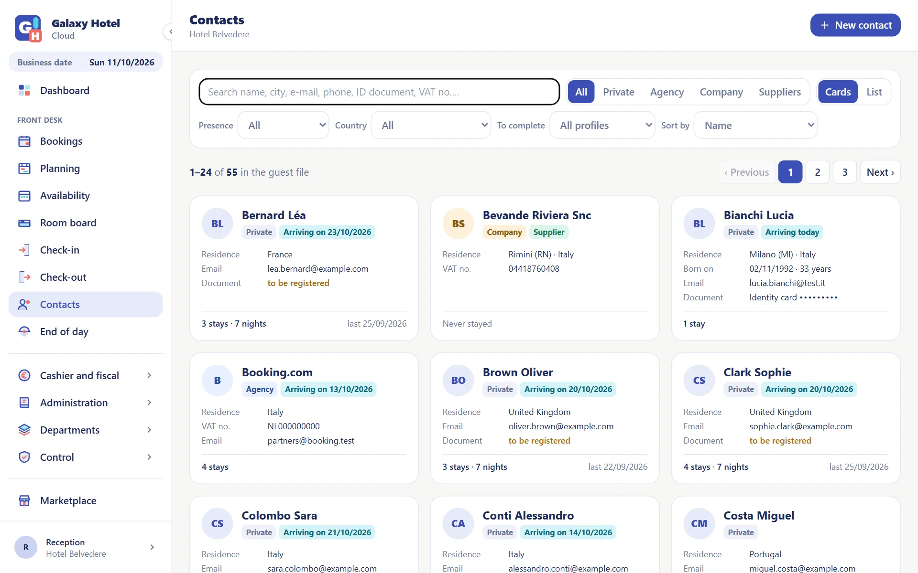The width and height of the screenshot is (918, 573).
Task: Click the Check-in arrow icon
Action: [x=24, y=250]
